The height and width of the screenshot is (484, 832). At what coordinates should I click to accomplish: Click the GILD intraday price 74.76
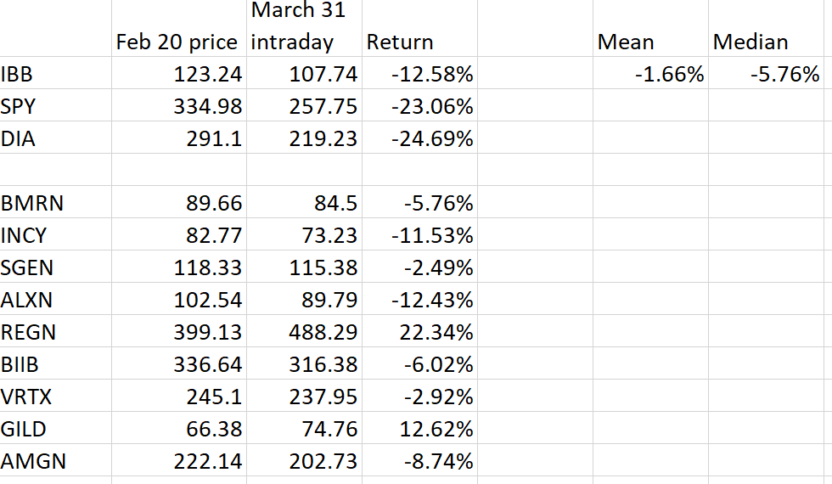pyautogui.click(x=304, y=428)
